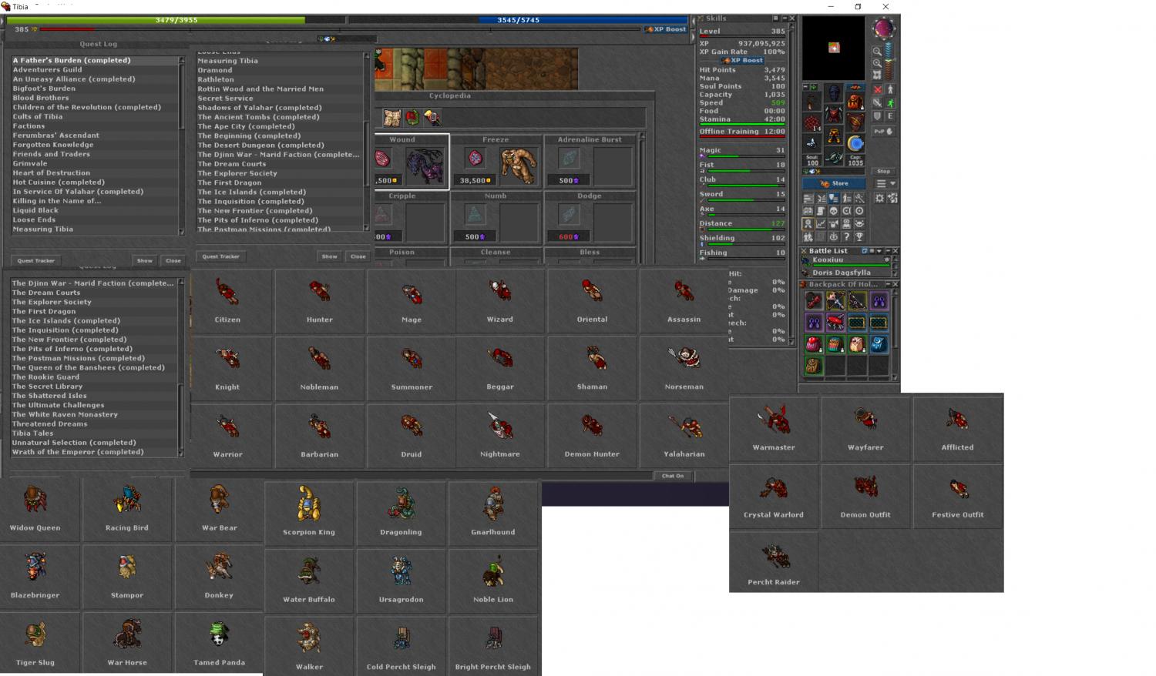1156x676 pixels.
Task: Collapse the Battle List panel
Action: pos(887,251)
